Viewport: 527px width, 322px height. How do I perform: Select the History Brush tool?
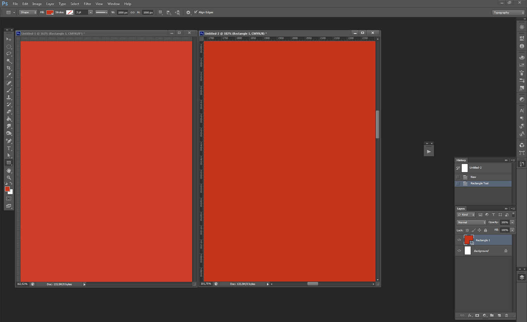click(9, 105)
